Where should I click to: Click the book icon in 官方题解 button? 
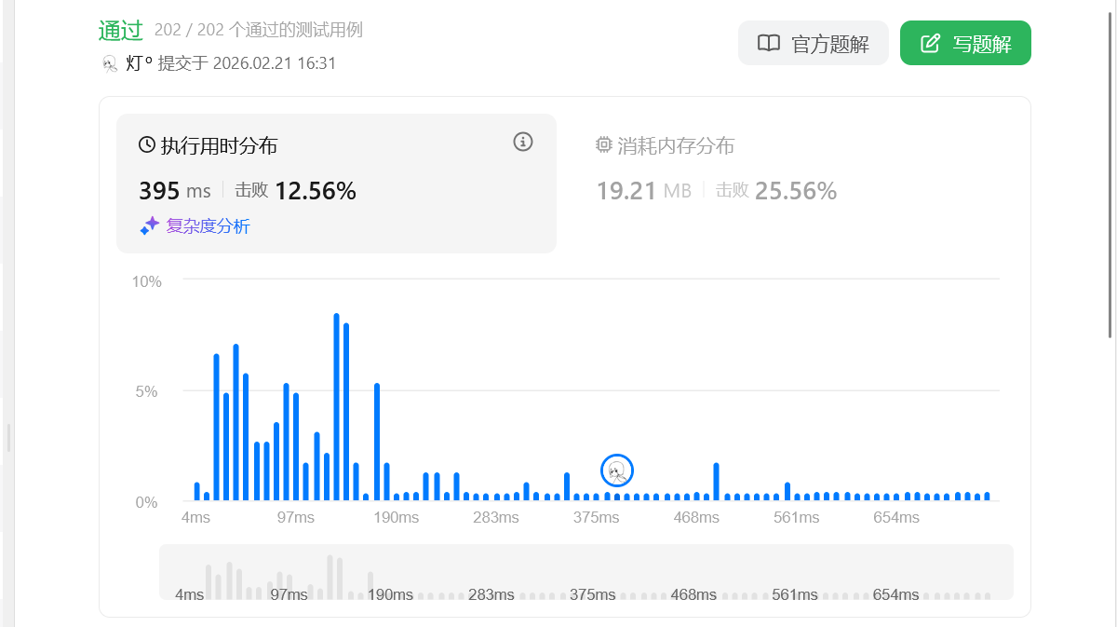pos(769,43)
